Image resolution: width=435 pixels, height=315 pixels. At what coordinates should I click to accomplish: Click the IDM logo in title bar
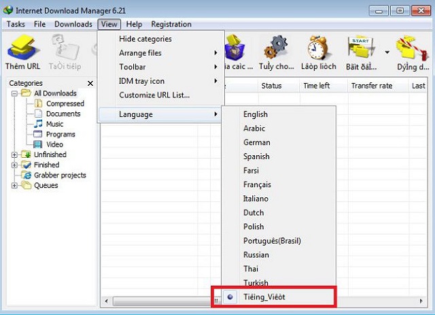pos(8,10)
